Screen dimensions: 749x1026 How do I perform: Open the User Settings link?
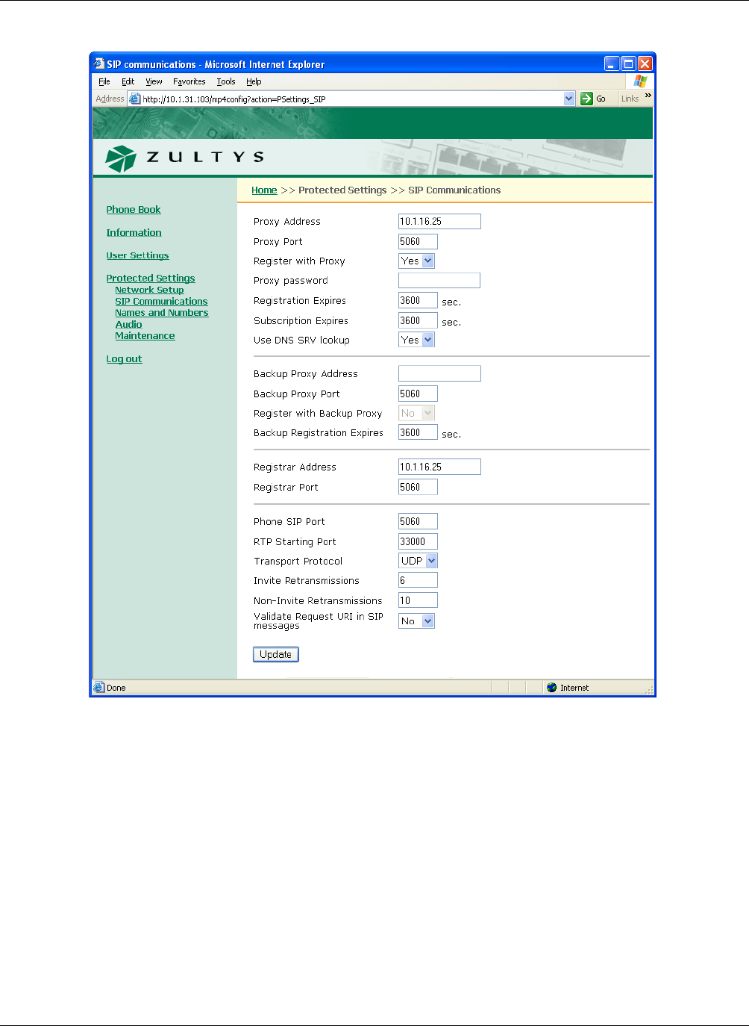click(x=137, y=255)
